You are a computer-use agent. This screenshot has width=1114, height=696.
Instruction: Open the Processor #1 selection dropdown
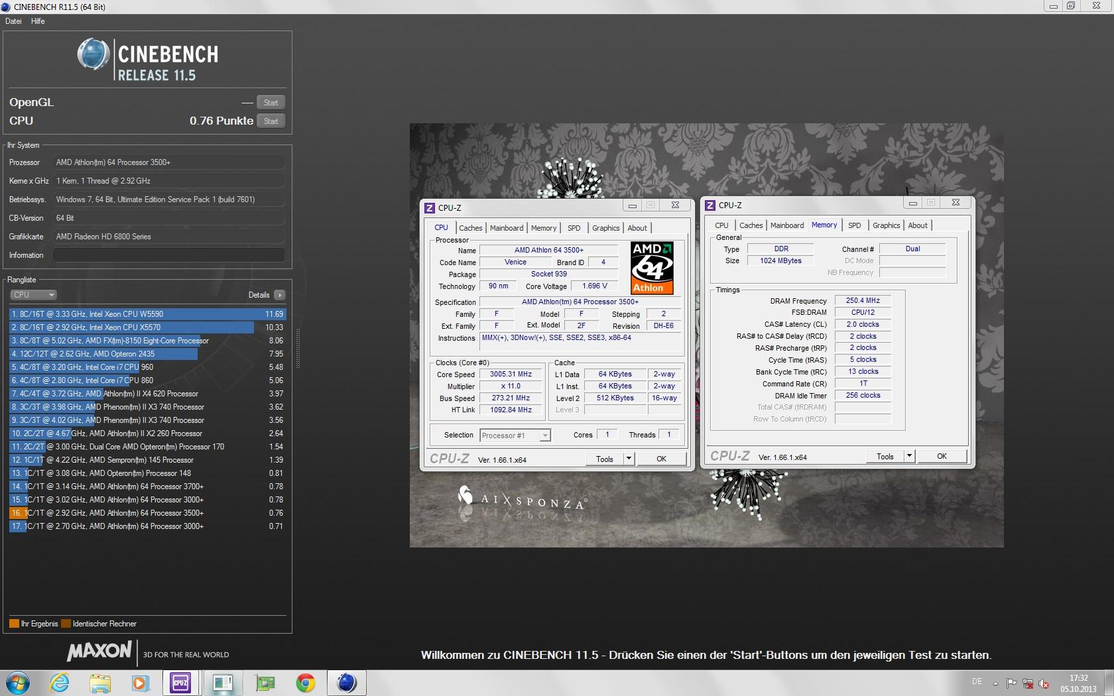[x=515, y=435]
